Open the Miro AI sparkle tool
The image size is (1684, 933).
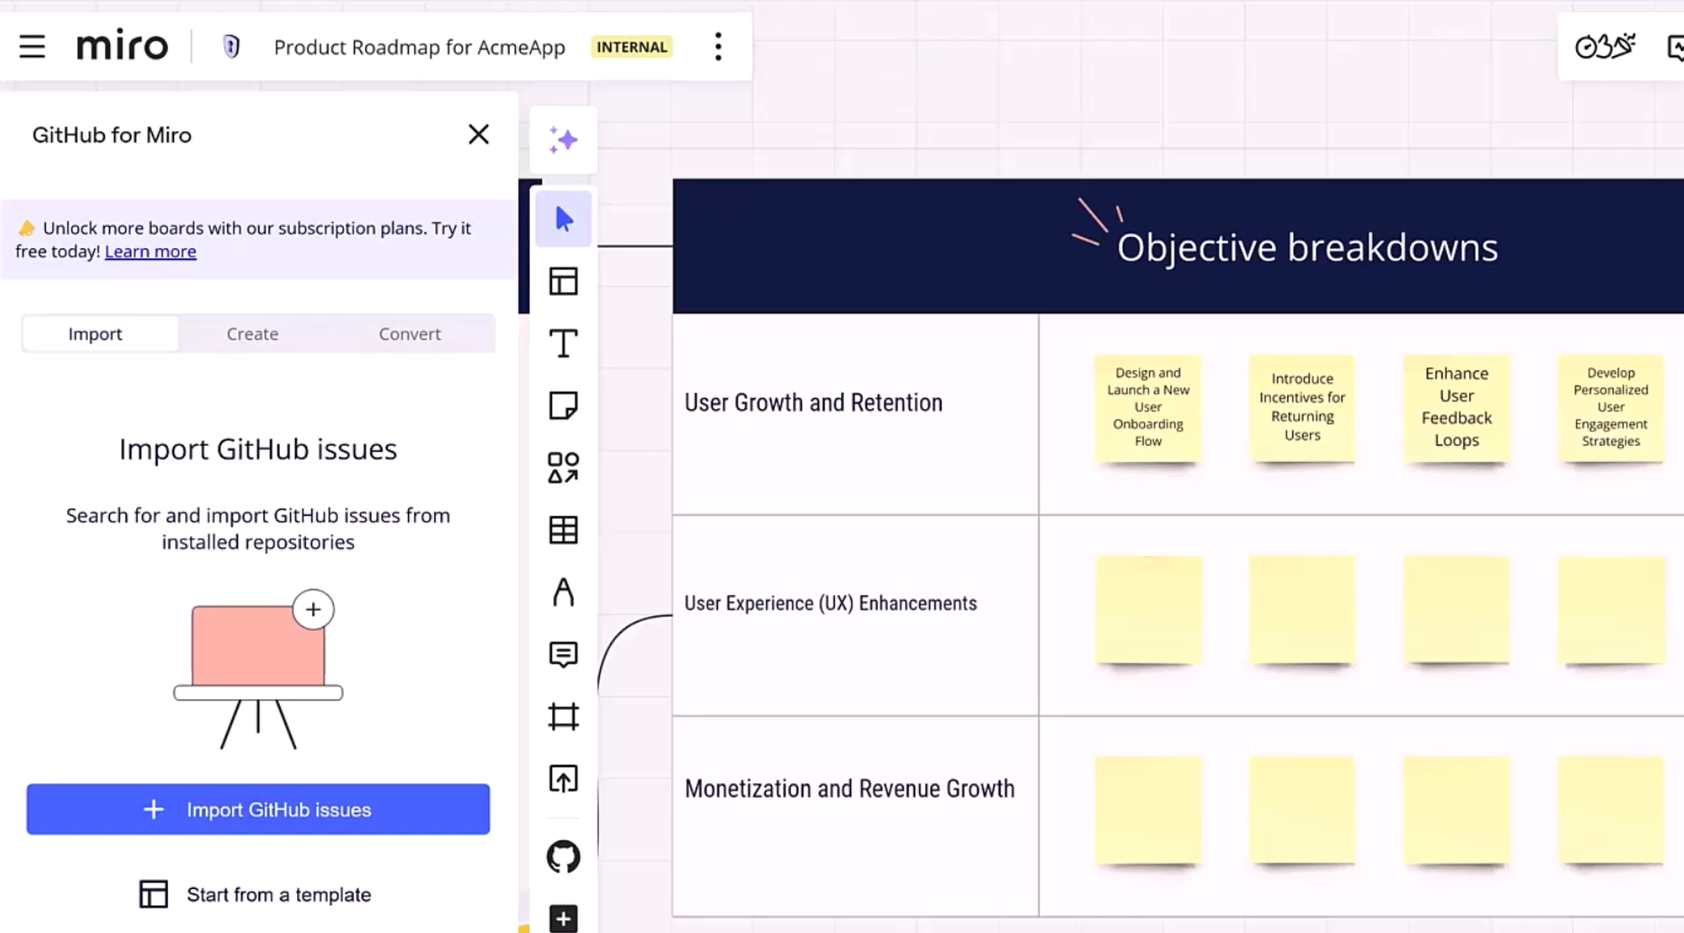tap(563, 140)
